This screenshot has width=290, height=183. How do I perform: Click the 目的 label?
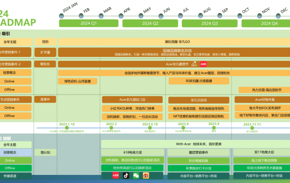point(45,42)
